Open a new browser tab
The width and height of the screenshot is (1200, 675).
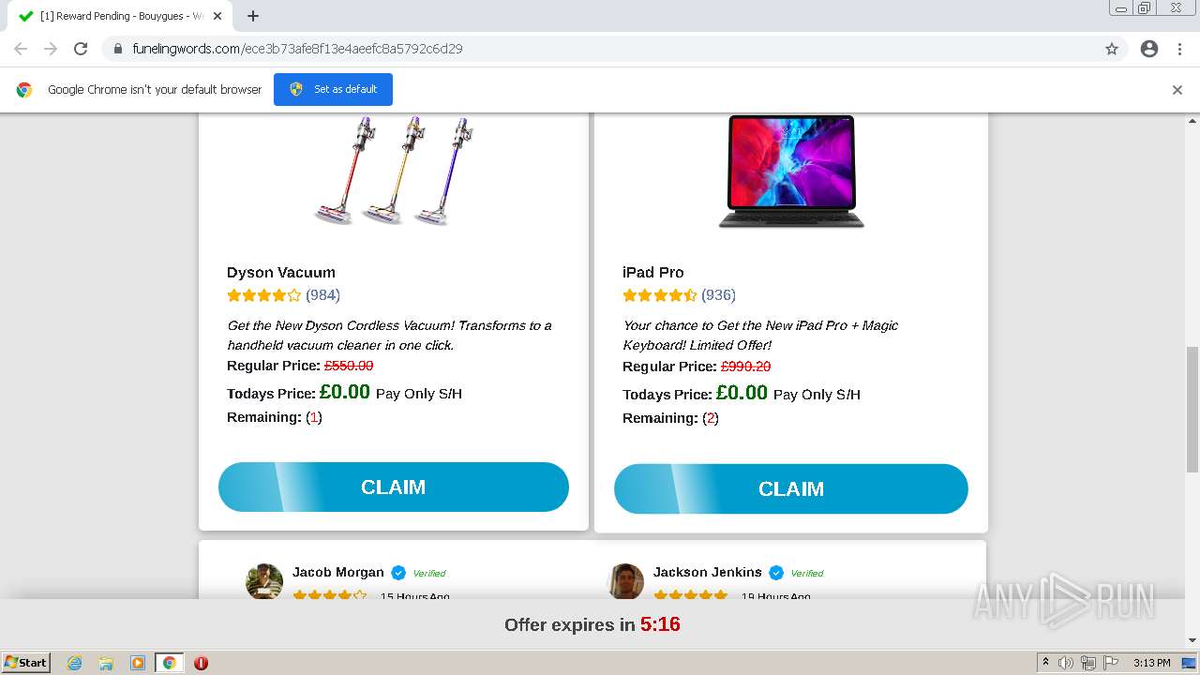click(253, 16)
